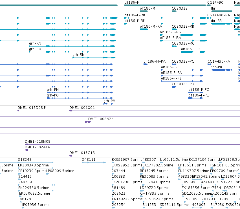240x209 pixels.
Task: Click the thr-PB protein glyph
Action: coord(222,70)
